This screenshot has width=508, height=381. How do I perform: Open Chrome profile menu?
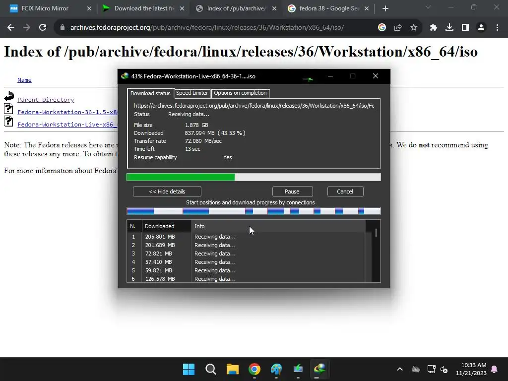(481, 28)
